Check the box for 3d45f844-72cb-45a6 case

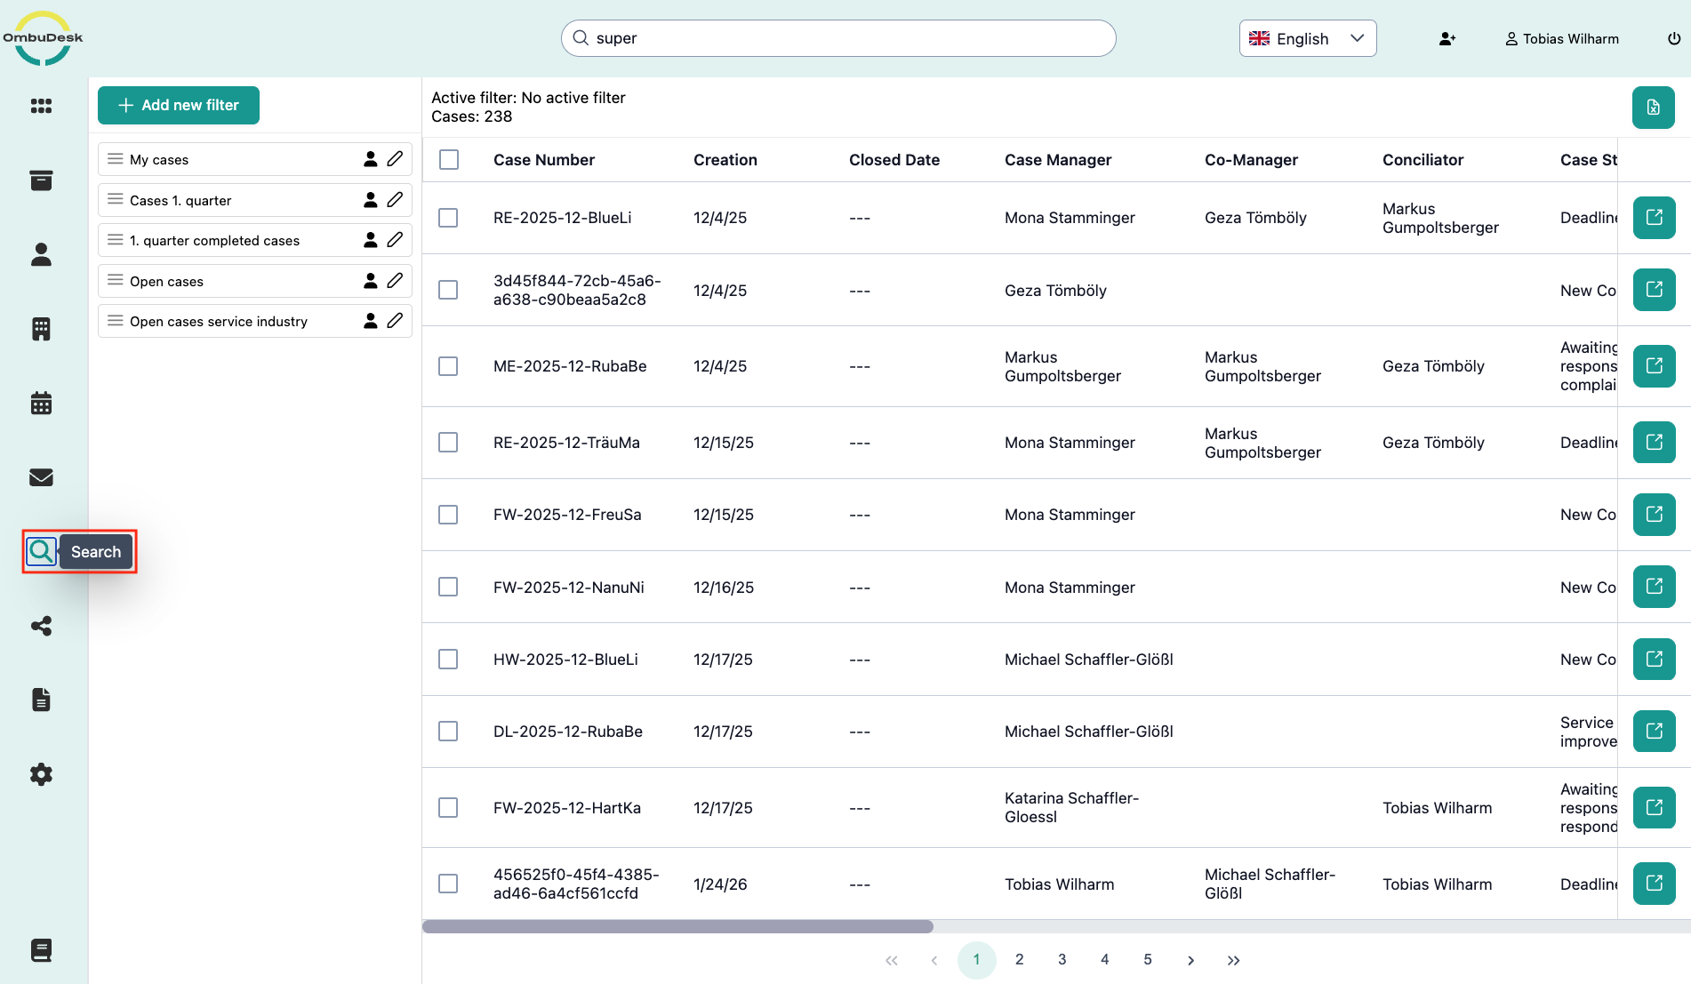[448, 291]
